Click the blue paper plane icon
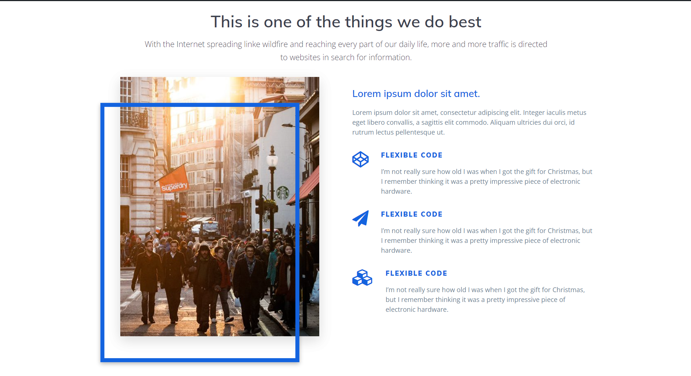Screen dimensions: 691x376 pyautogui.click(x=360, y=218)
